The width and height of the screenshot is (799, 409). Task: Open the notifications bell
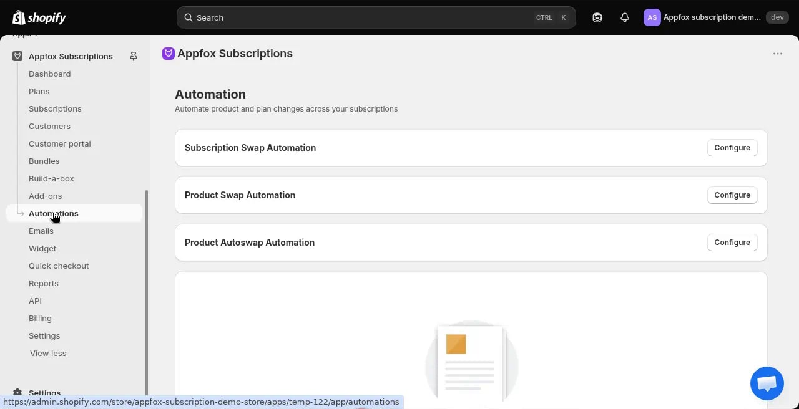[x=625, y=17]
